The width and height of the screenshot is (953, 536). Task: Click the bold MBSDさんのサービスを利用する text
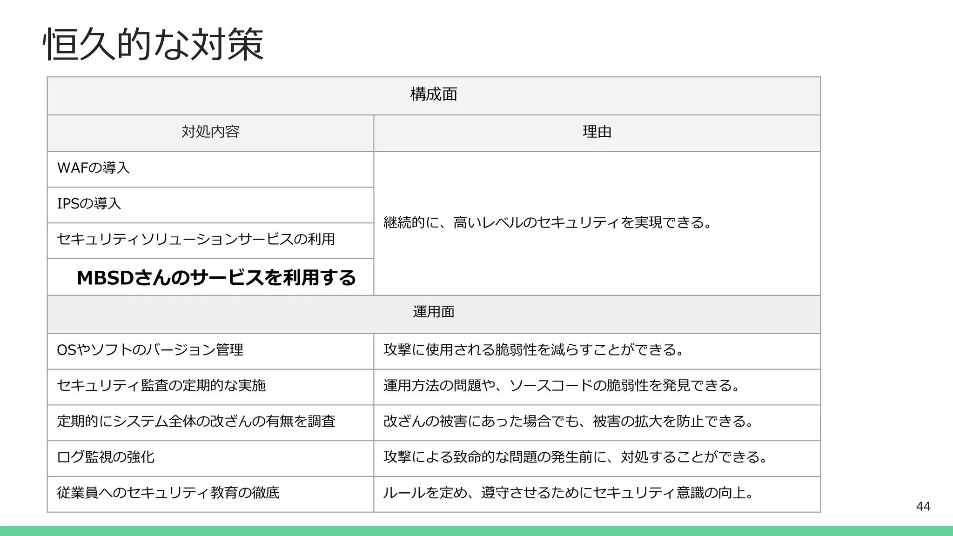pos(216,277)
